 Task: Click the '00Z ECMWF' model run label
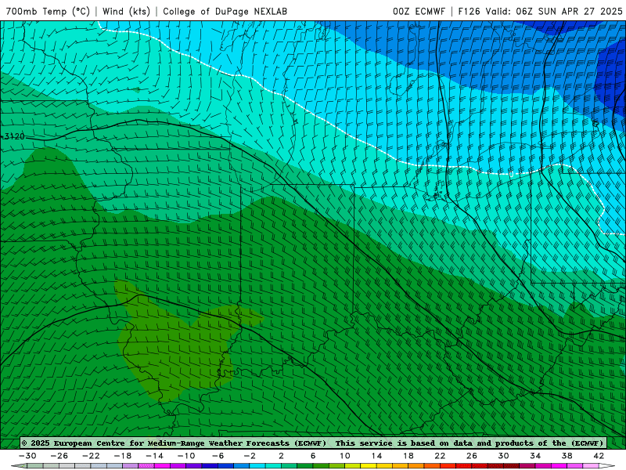point(419,12)
